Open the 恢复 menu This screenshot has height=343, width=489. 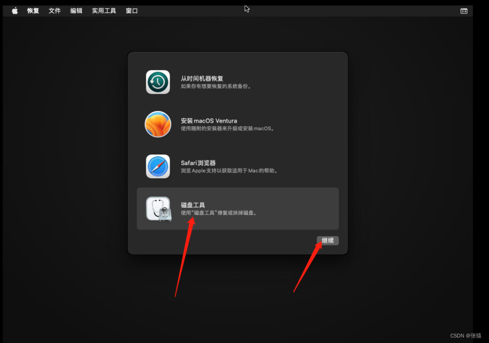[33, 11]
